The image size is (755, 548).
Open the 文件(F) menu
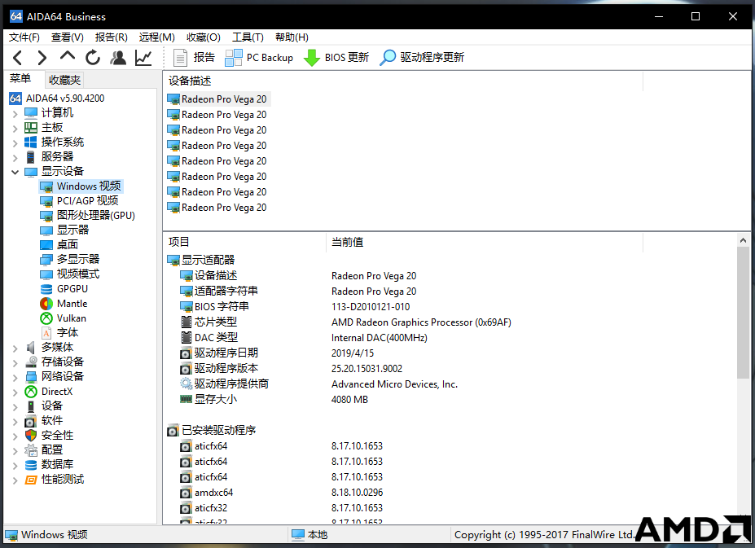[24, 37]
